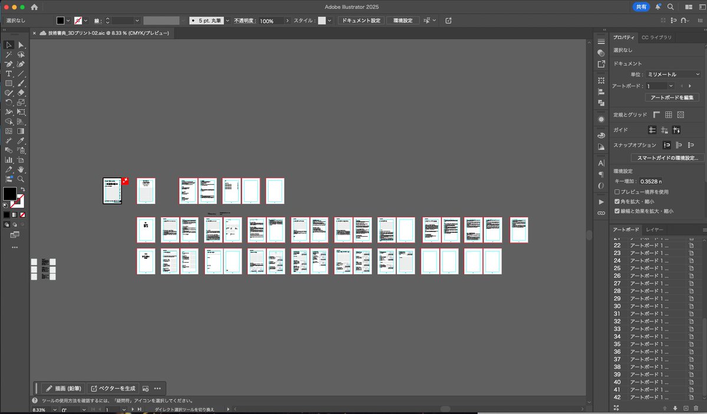The image size is (707, 414).
Task: Select the Gradient tool
Action: (21, 131)
